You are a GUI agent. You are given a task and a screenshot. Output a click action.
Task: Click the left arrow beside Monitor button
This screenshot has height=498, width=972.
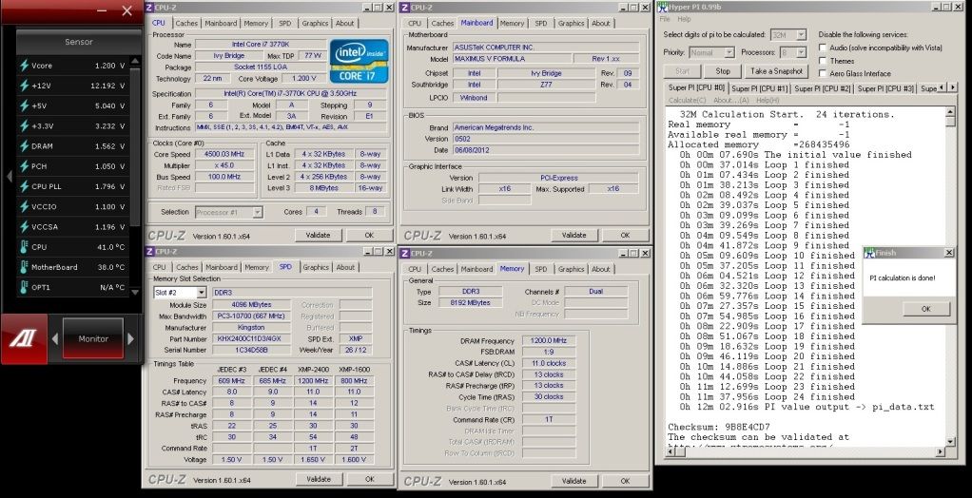(x=55, y=339)
